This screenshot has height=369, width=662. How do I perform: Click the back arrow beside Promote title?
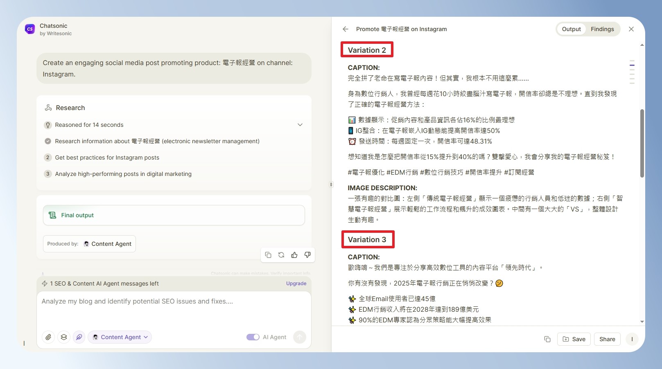tap(346, 29)
